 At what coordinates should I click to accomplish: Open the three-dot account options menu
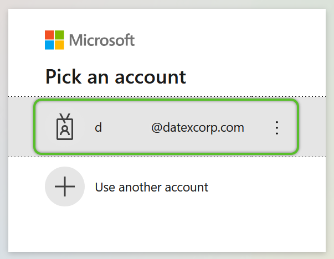277,128
